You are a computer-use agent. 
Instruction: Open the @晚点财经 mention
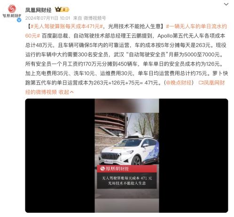click(x=179, y=82)
